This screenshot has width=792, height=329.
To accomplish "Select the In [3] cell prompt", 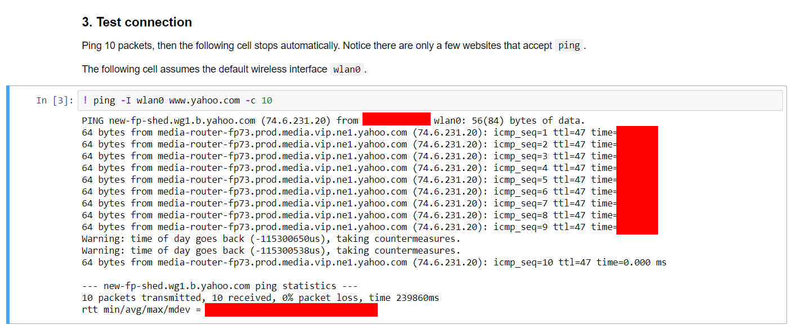I will pyautogui.click(x=55, y=101).
